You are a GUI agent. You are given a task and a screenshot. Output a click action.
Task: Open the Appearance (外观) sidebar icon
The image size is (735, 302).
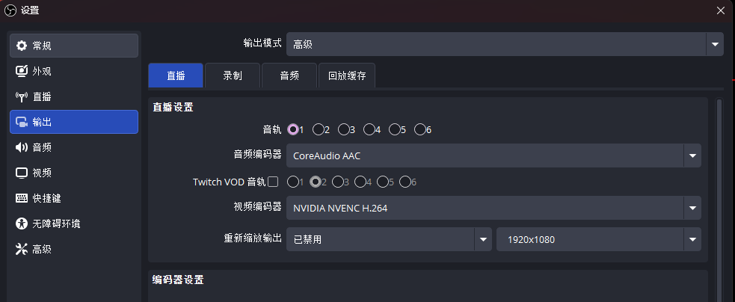coord(22,71)
